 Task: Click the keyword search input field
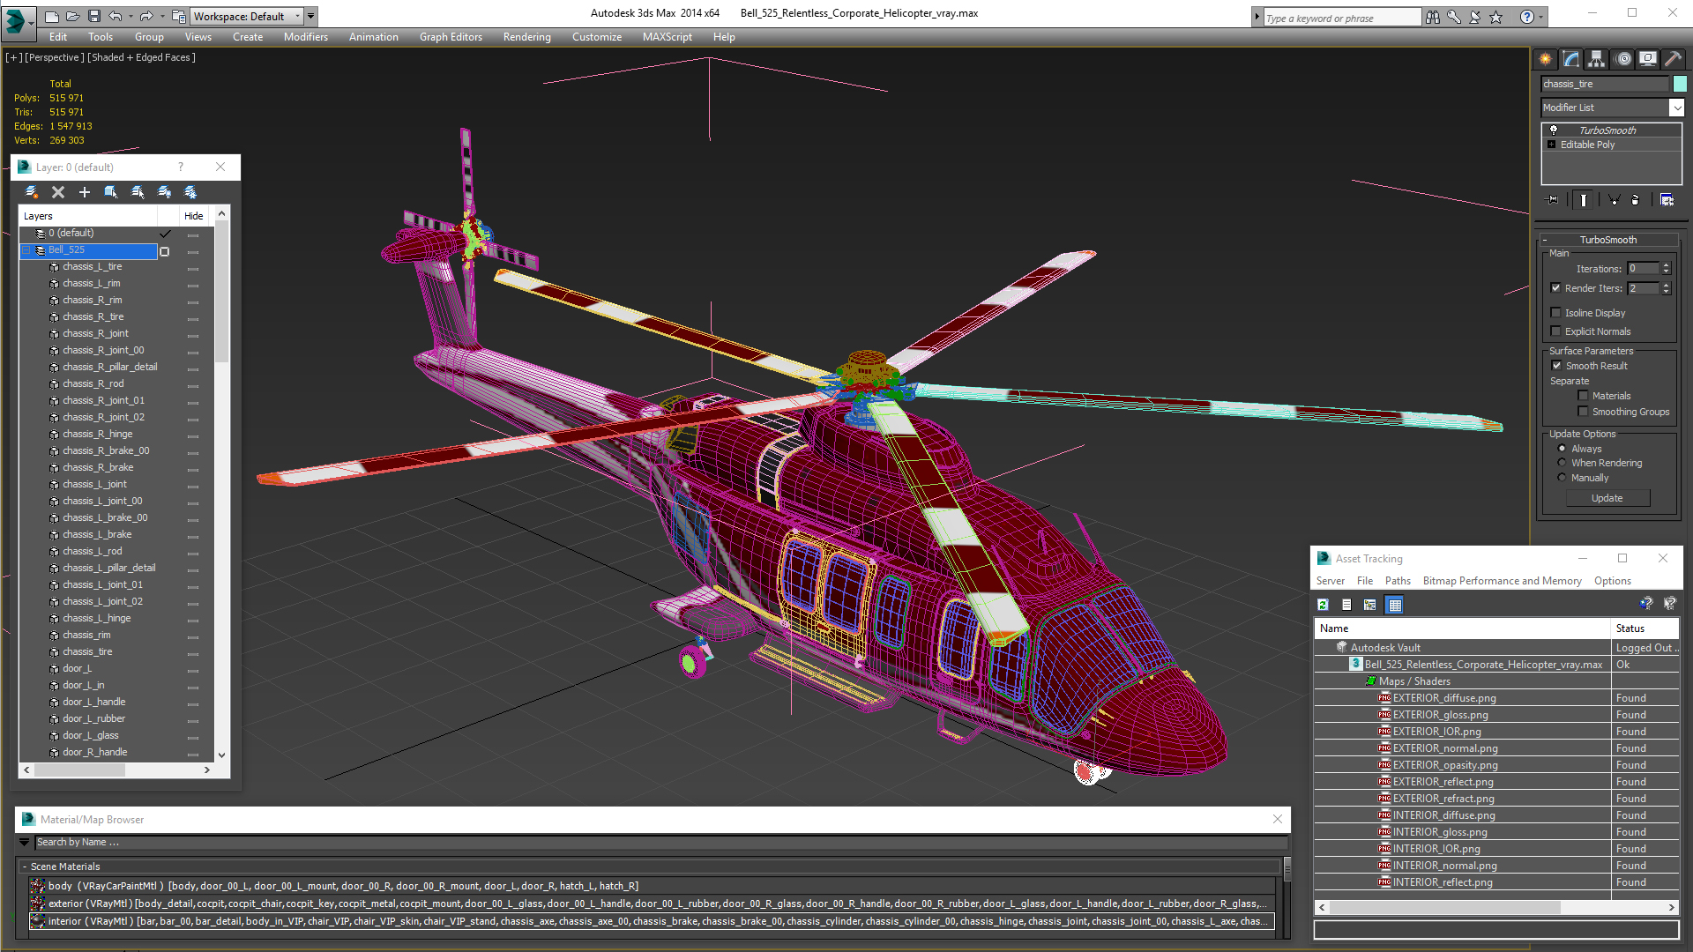click(x=1342, y=18)
